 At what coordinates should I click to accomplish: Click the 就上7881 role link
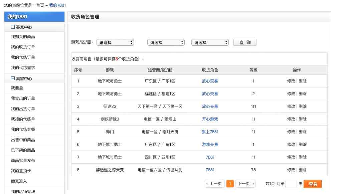(x=210, y=132)
